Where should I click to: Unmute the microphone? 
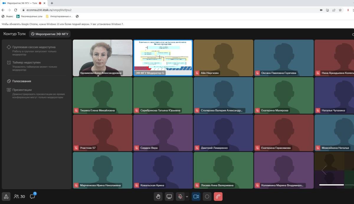[x=180, y=197]
